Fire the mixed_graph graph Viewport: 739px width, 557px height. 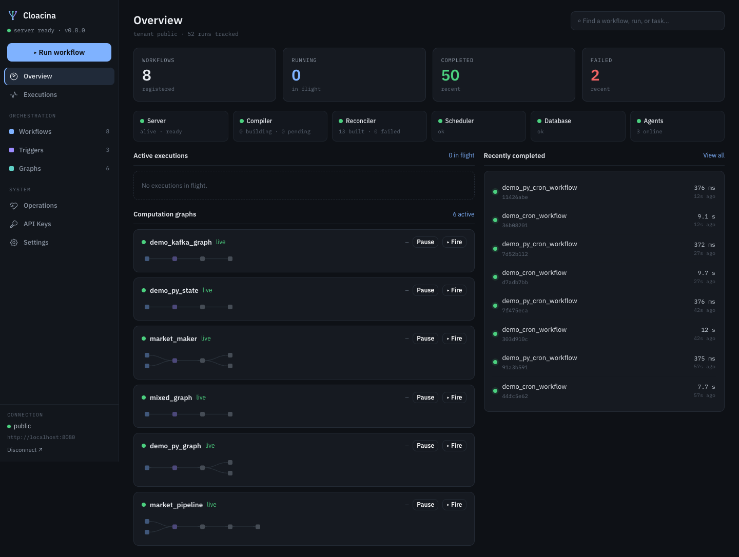click(454, 397)
